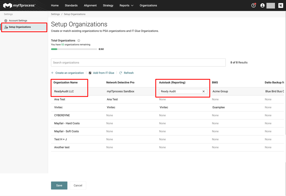Click the myITprocess logo

click(x=19, y=5)
